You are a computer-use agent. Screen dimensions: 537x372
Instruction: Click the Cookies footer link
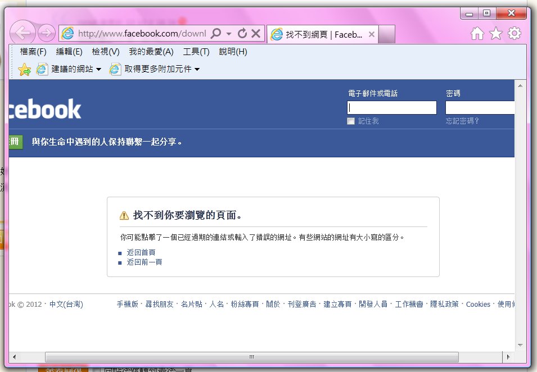coord(478,304)
